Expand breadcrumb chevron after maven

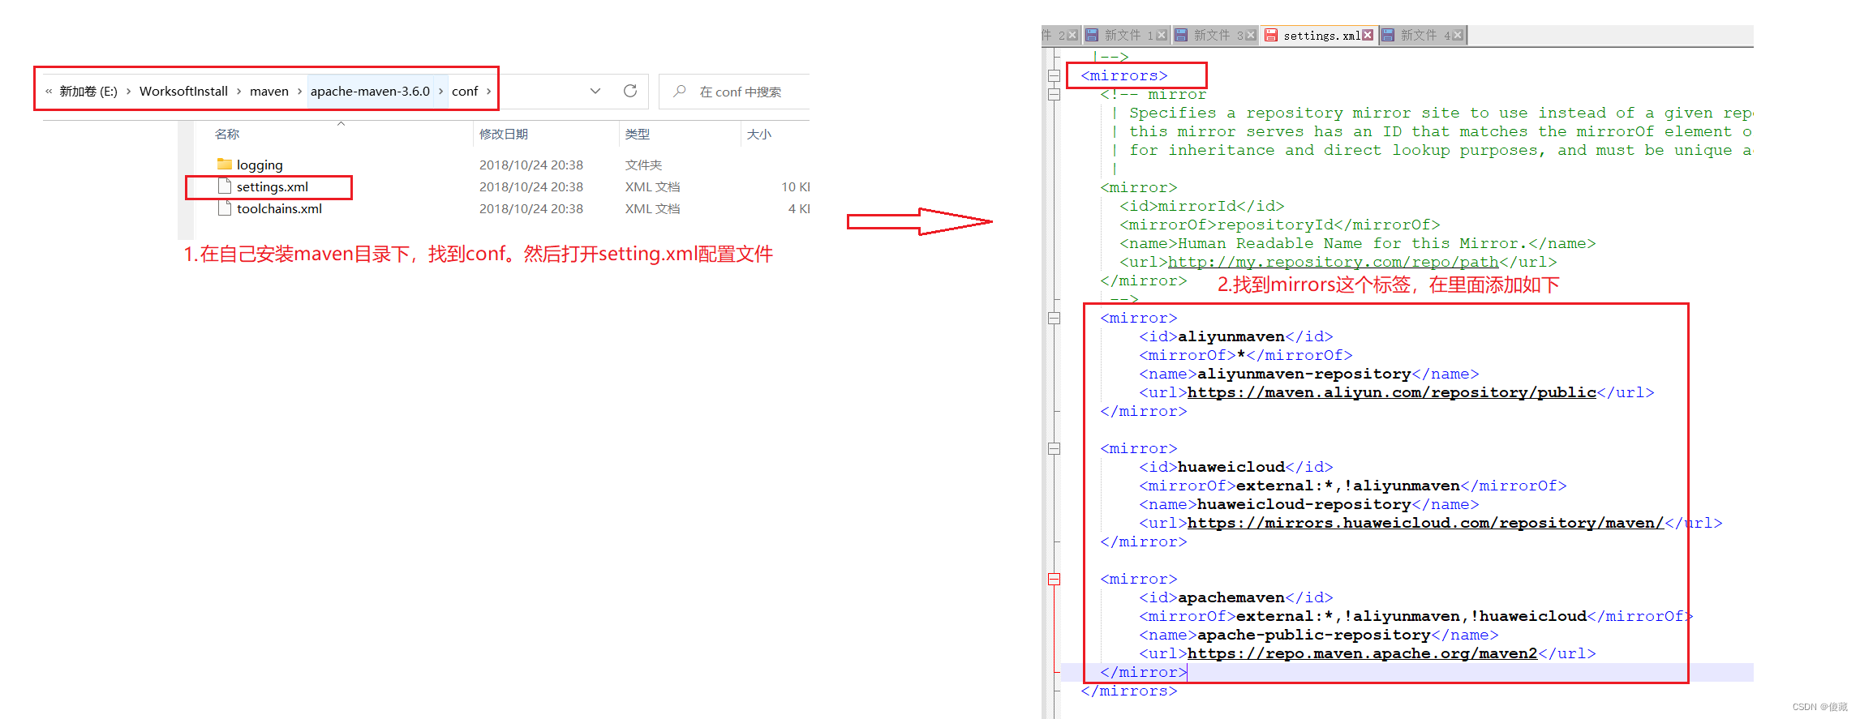click(299, 91)
